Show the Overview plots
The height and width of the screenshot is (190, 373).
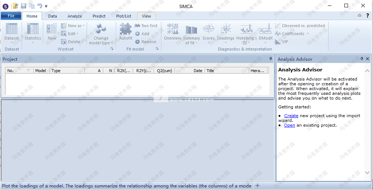(x=172, y=32)
